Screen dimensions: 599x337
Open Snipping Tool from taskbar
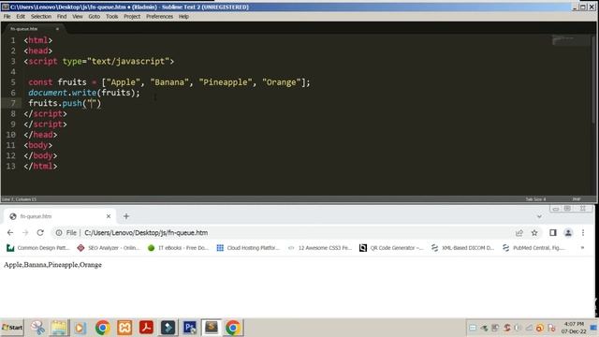[37, 328]
